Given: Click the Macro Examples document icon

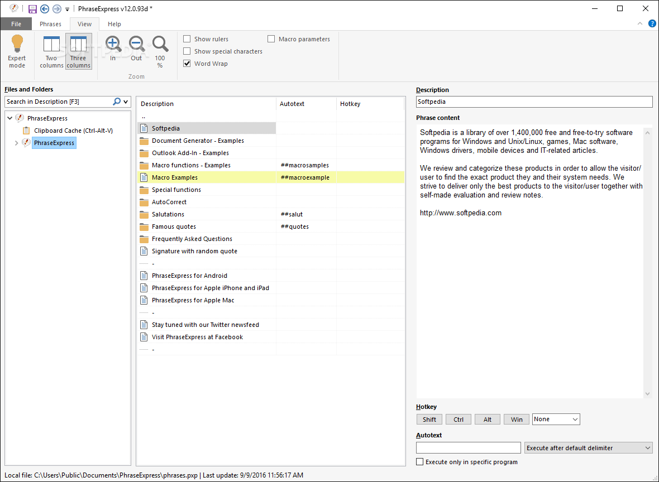Looking at the screenshot, I should [x=144, y=177].
